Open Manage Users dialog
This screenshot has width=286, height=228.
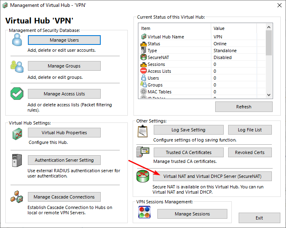point(64,40)
